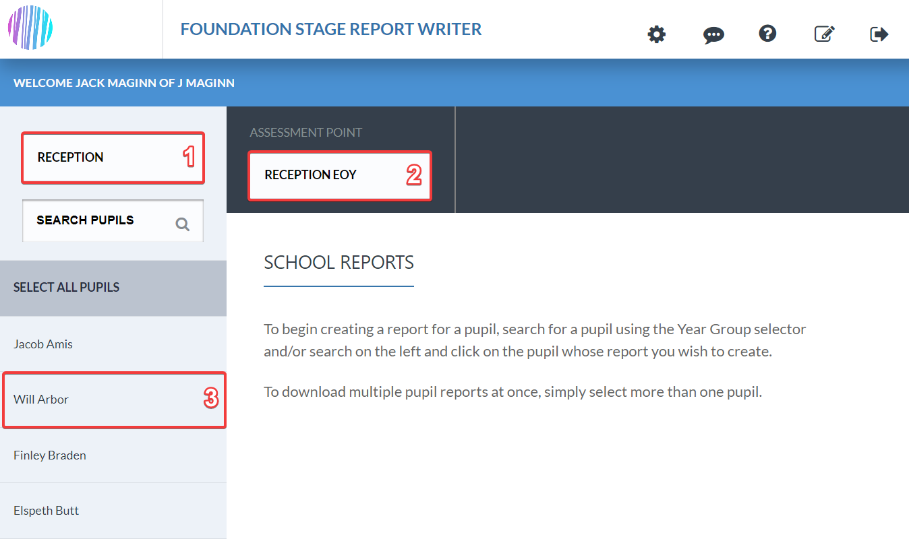The height and width of the screenshot is (539, 909).
Task: Click the magnifier icon in Search Pupils
Action: [x=182, y=224]
